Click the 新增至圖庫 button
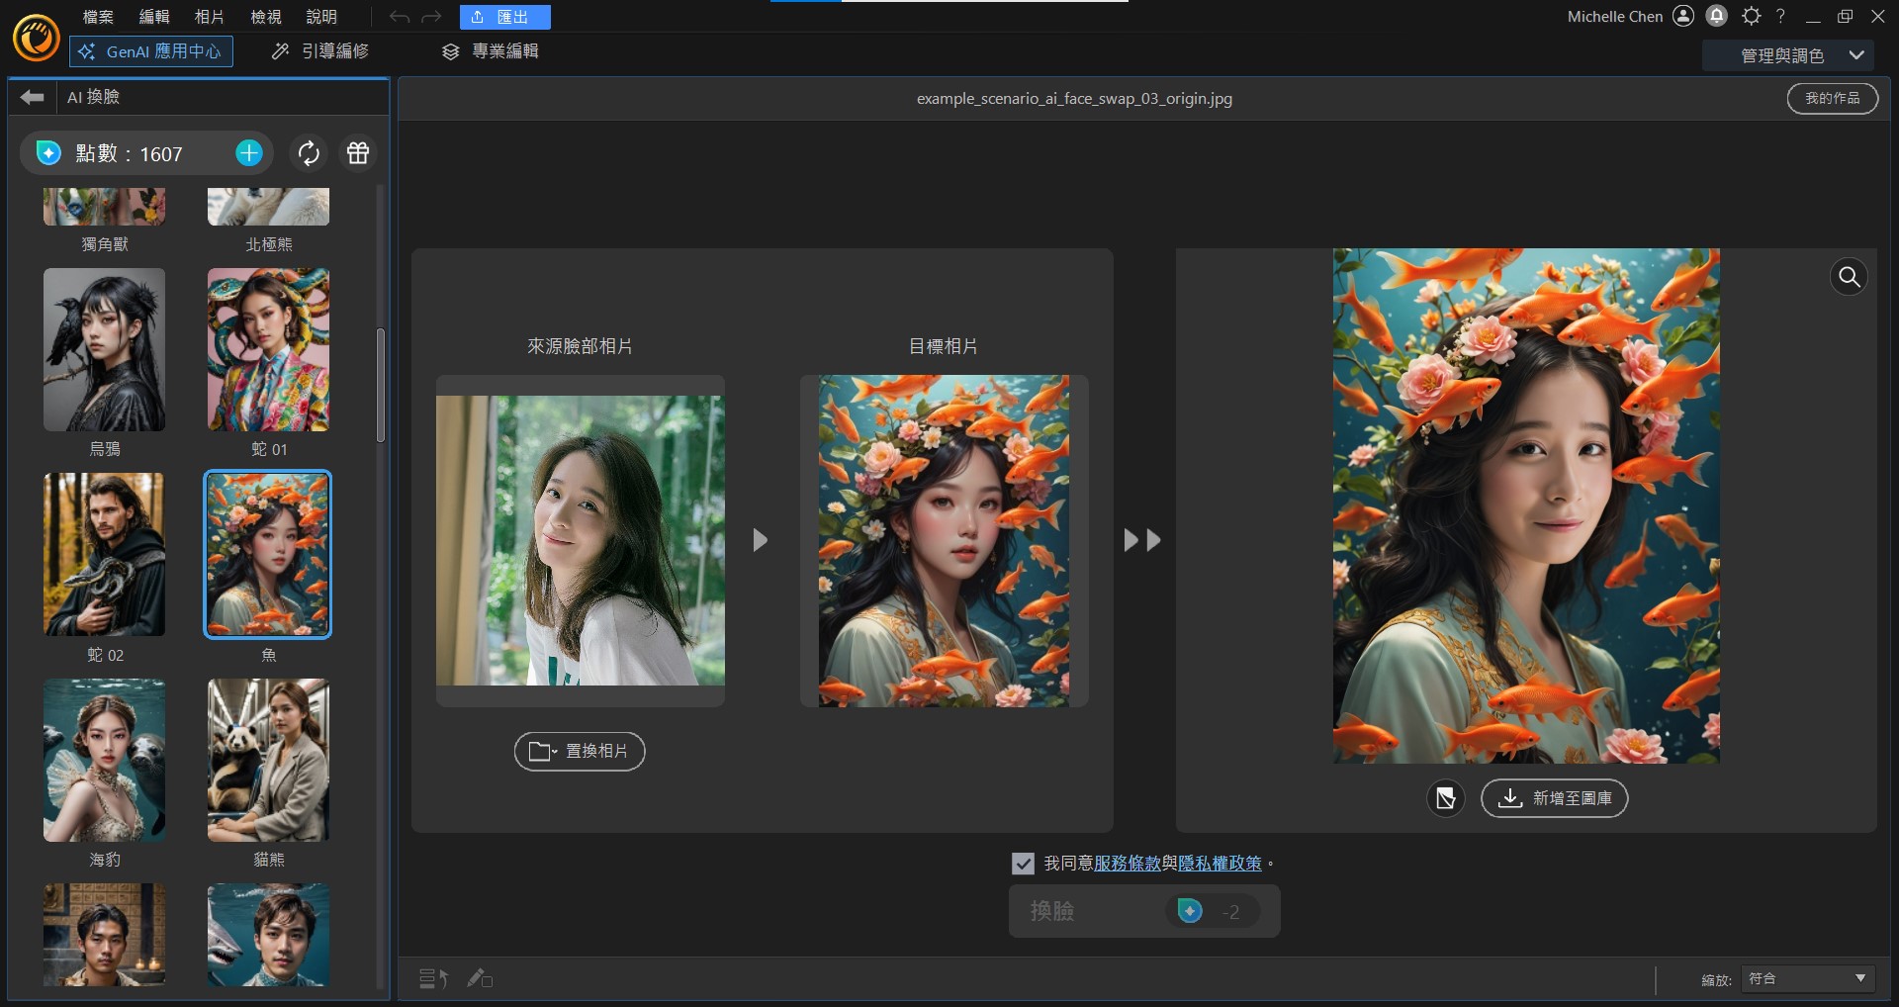Image resolution: width=1899 pixels, height=1007 pixels. [1554, 798]
